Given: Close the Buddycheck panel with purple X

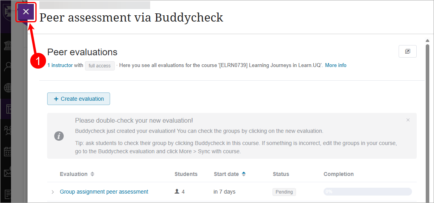Looking at the screenshot, I should 26,12.
